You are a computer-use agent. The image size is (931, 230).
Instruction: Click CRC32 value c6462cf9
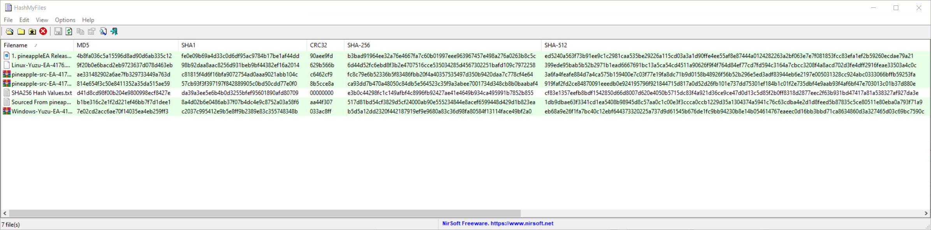[x=321, y=74]
